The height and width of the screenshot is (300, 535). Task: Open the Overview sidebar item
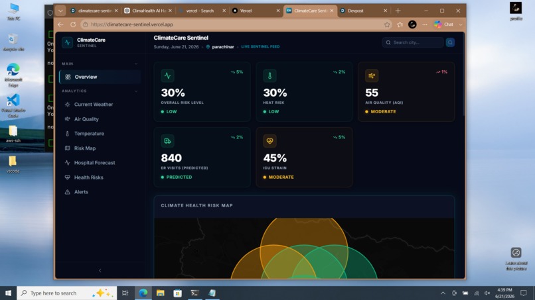[100, 77]
